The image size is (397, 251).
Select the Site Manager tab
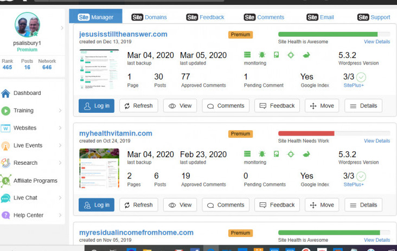click(x=95, y=16)
